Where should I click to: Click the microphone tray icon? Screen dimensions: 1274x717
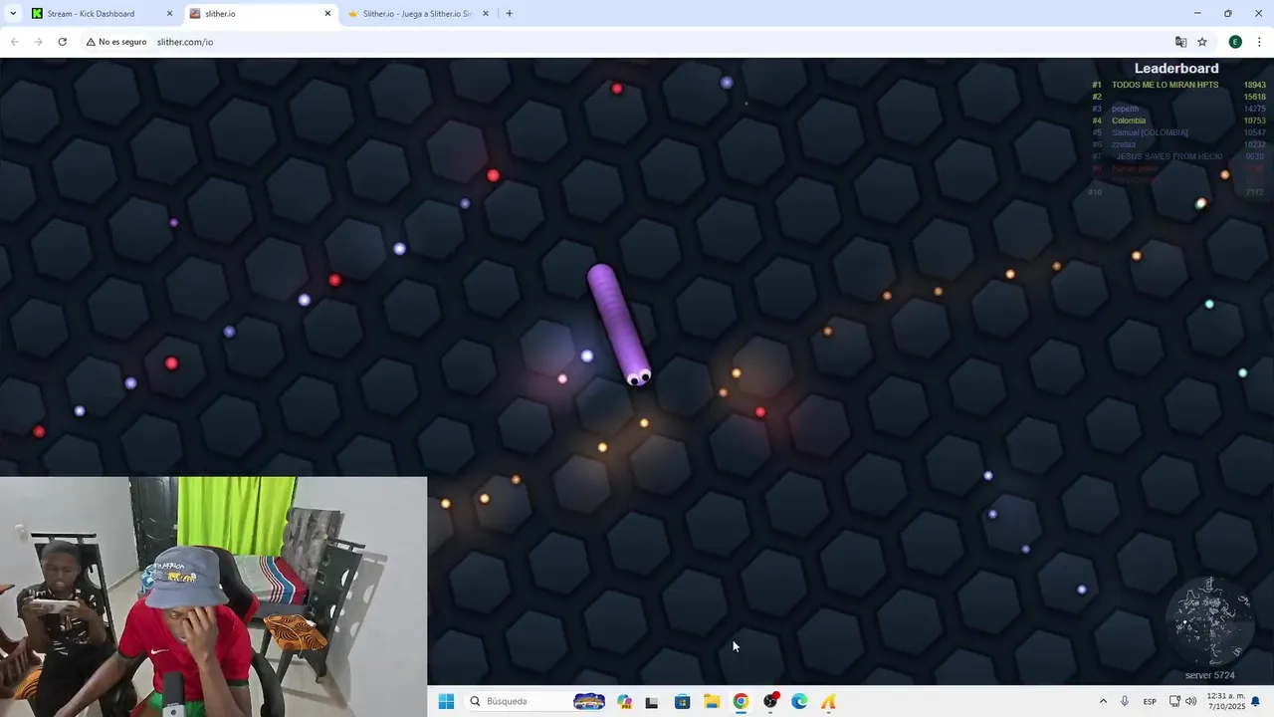point(1125,701)
